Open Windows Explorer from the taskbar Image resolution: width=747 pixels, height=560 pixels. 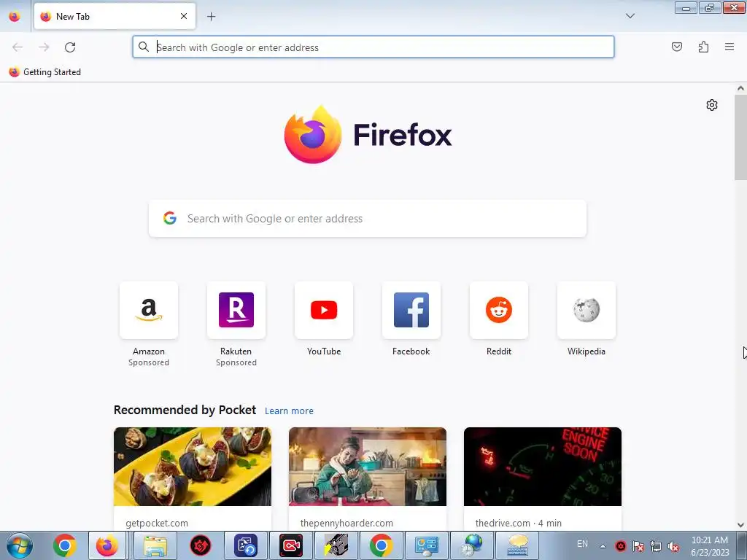pyautogui.click(x=155, y=545)
